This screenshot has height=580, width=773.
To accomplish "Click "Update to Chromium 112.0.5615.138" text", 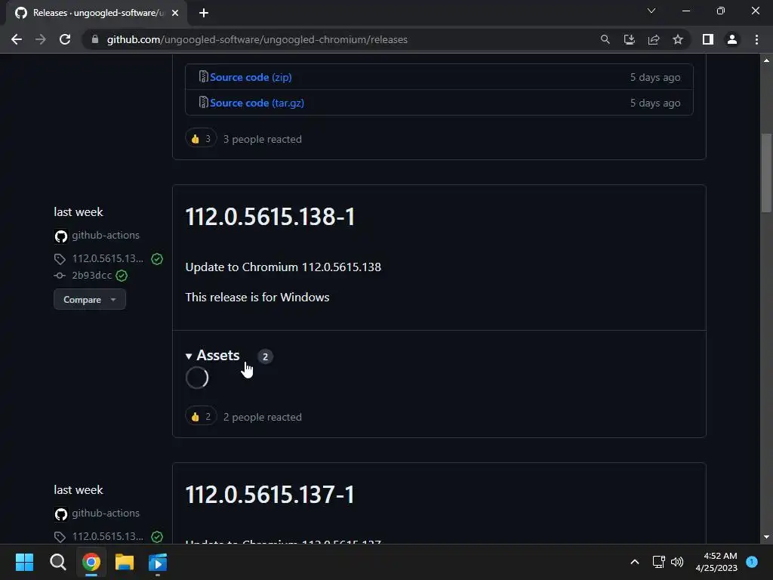I will 283,267.
